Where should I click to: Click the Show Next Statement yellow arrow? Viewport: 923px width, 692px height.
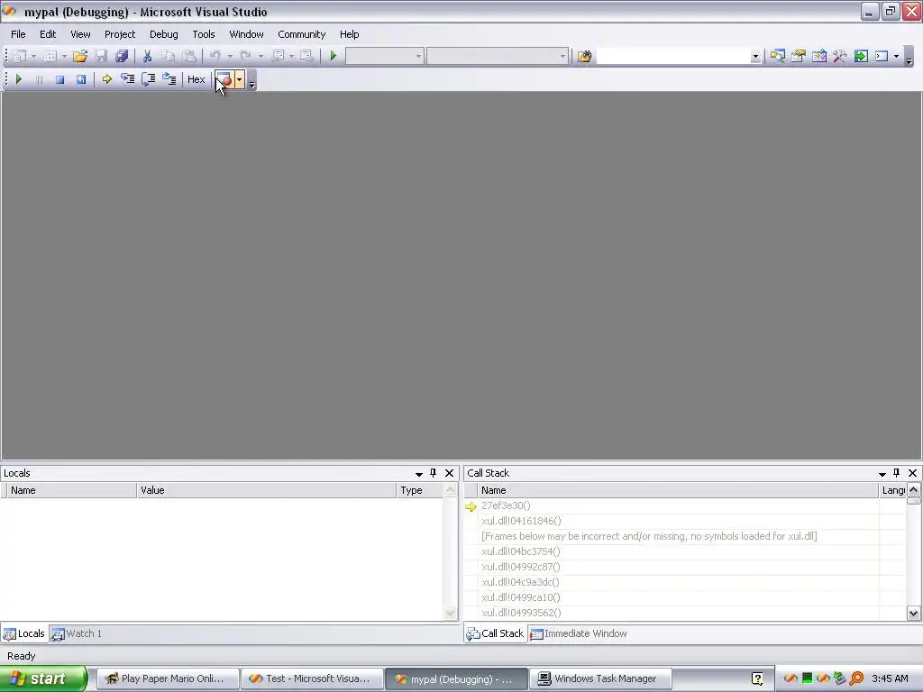point(106,79)
